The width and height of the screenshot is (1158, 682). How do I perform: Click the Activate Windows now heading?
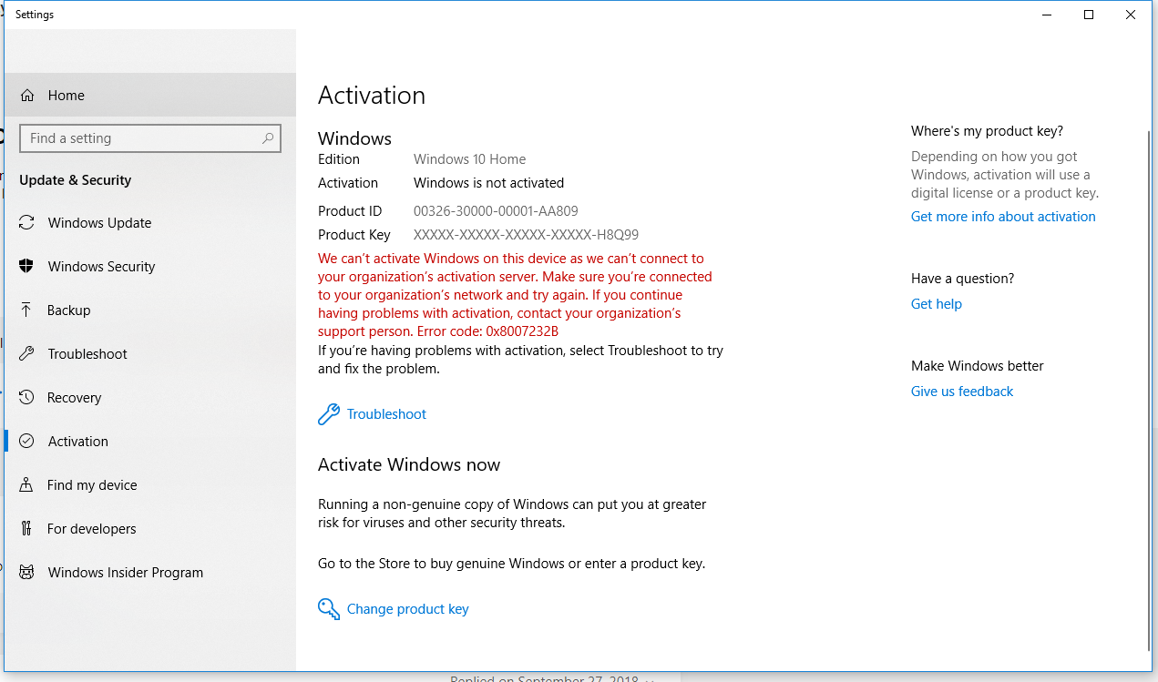pyautogui.click(x=409, y=465)
